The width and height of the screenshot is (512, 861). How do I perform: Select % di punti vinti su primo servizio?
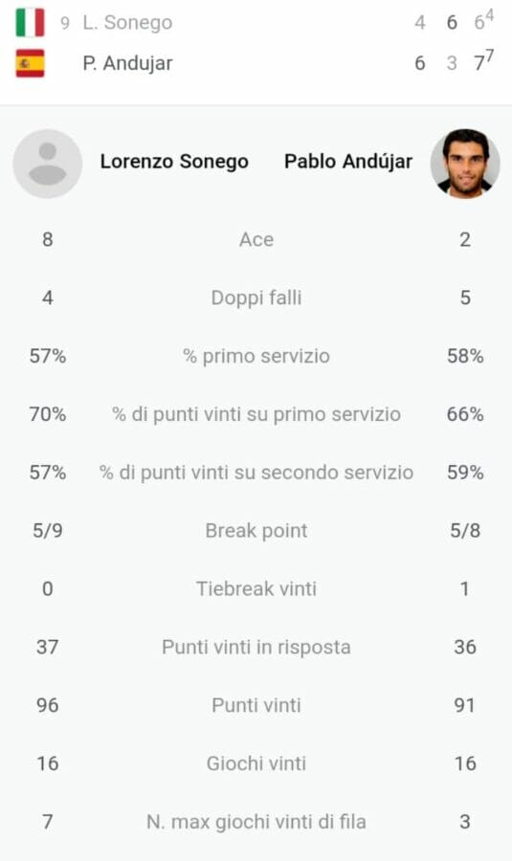coord(256,414)
